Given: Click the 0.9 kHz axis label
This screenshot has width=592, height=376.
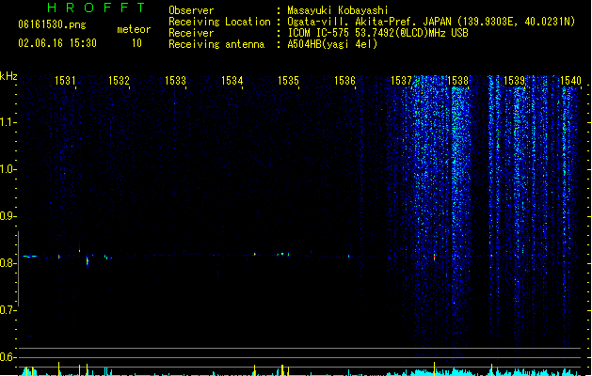Looking at the screenshot, I should tap(7, 216).
